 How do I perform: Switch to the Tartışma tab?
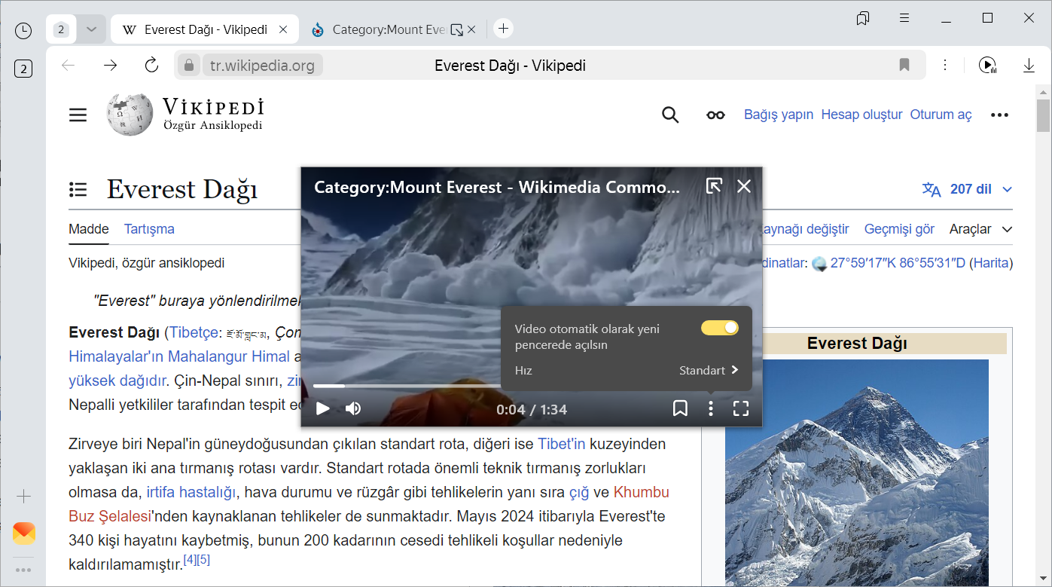pos(149,229)
